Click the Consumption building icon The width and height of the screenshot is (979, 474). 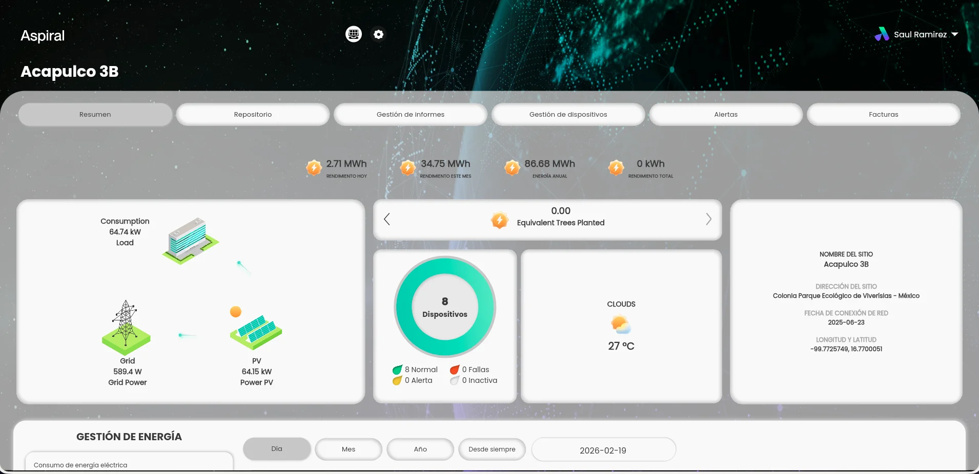pos(190,241)
